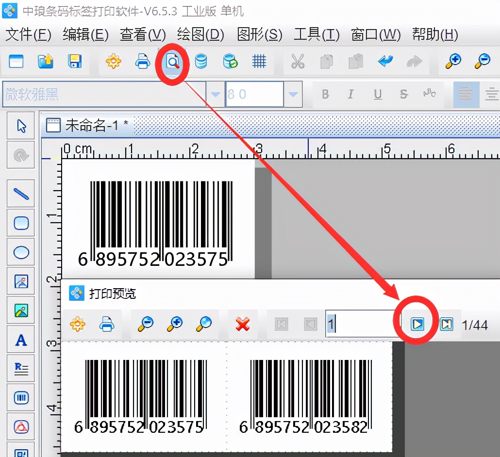500x457 pixels.
Task: Open the database settings icon
Action: tap(201, 61)
